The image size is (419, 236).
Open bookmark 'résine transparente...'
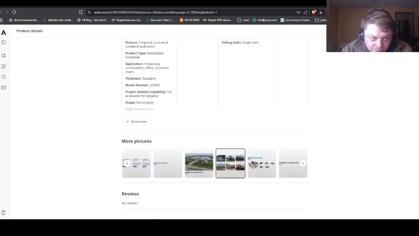point(24,20)
